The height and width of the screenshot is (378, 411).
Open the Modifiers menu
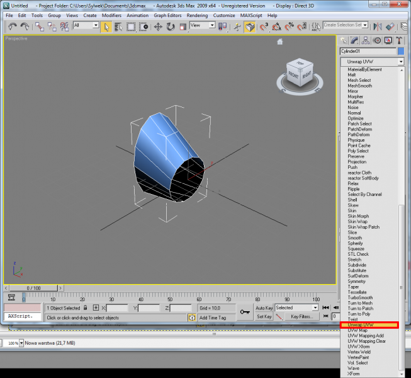tap(111, 15)
